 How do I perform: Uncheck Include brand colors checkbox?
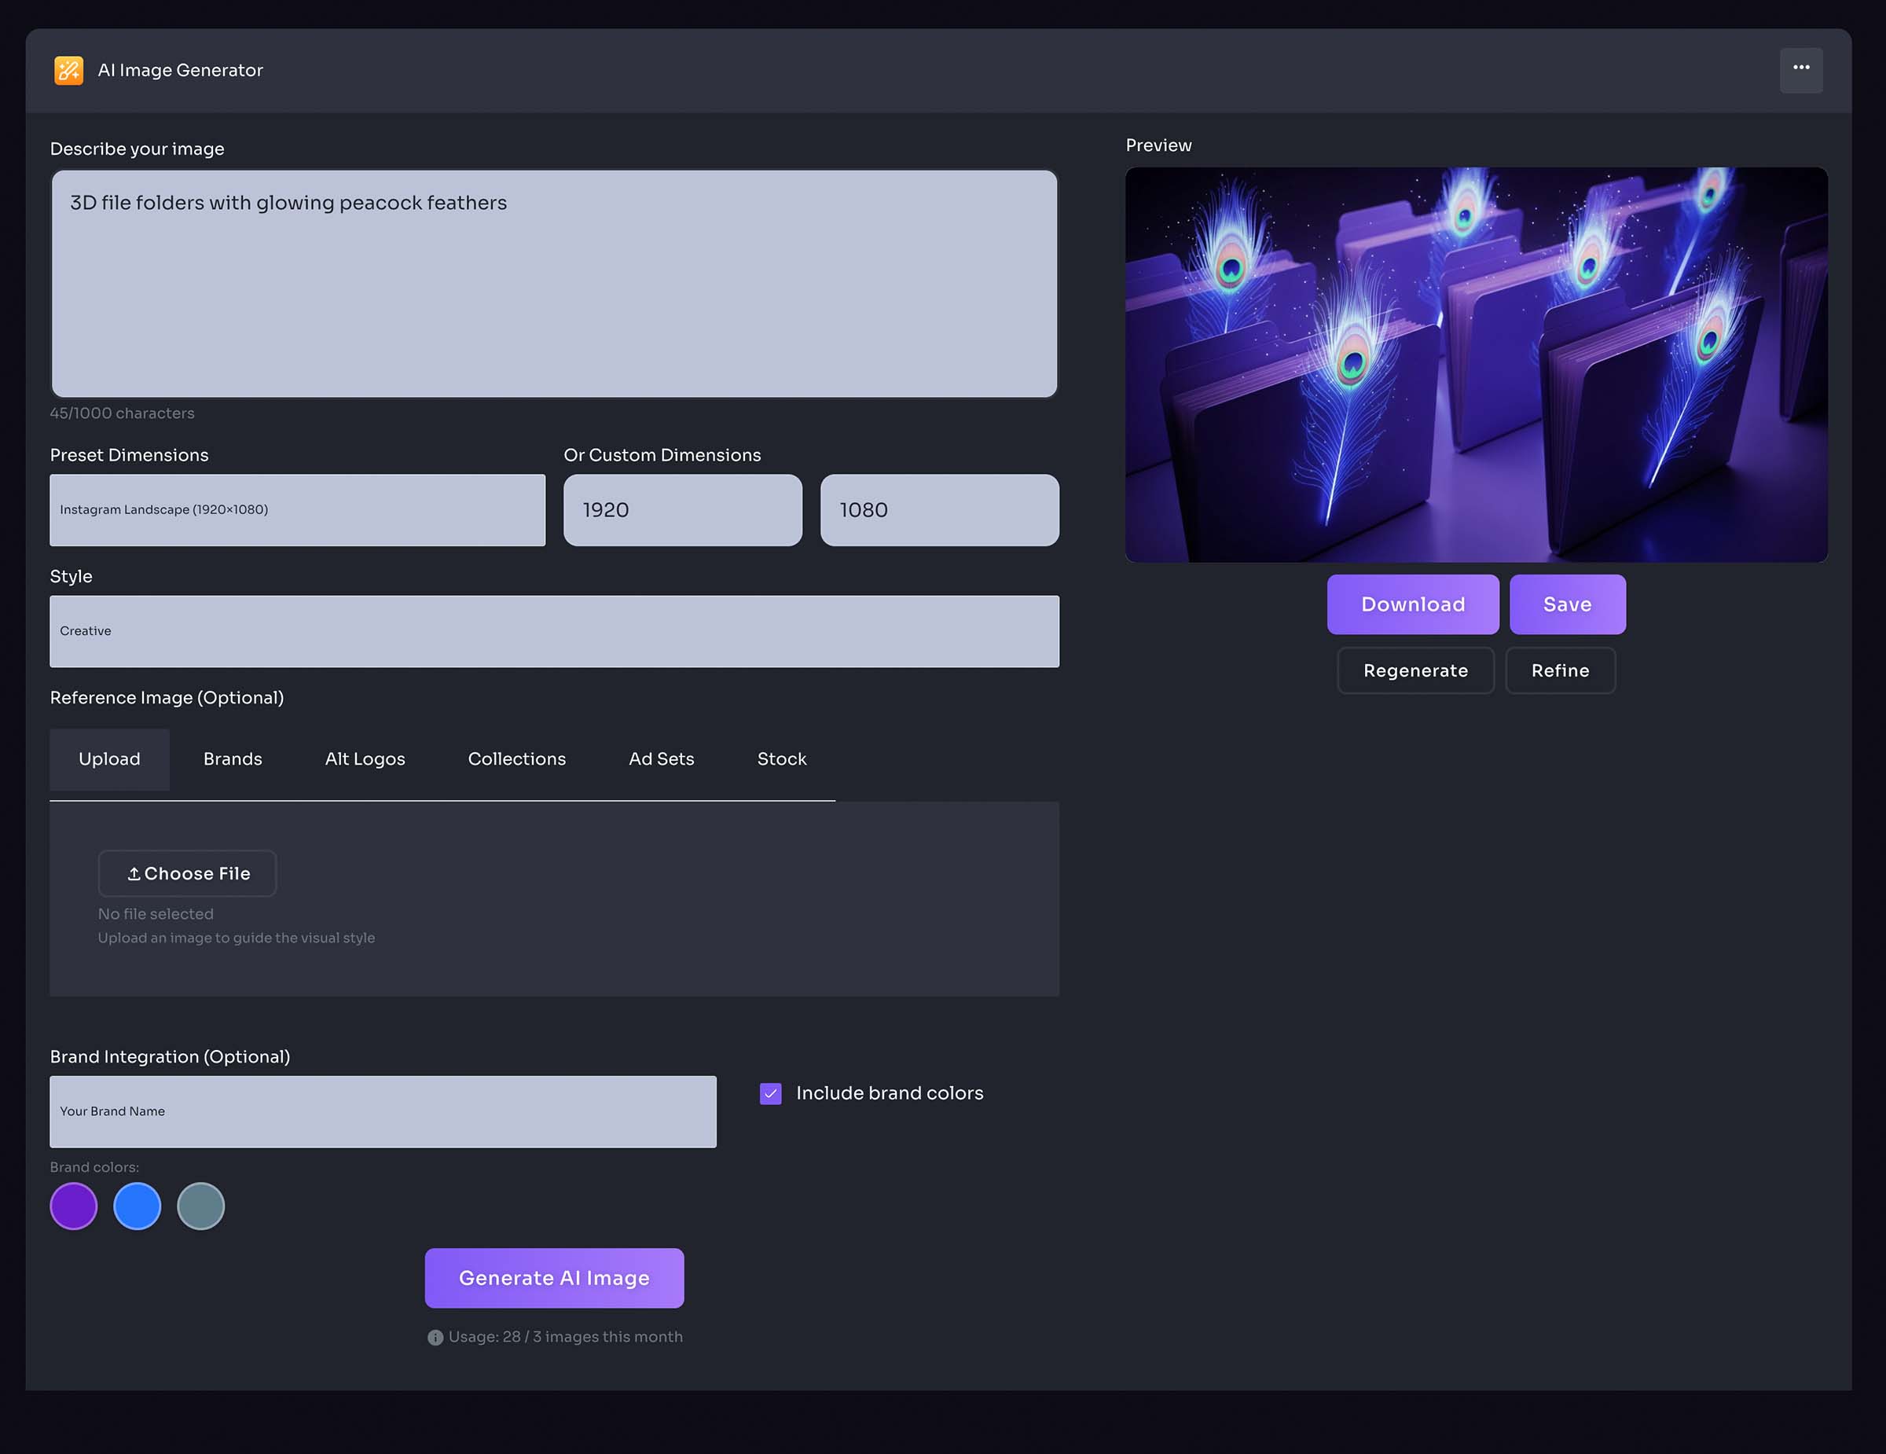pos(770,1093)
